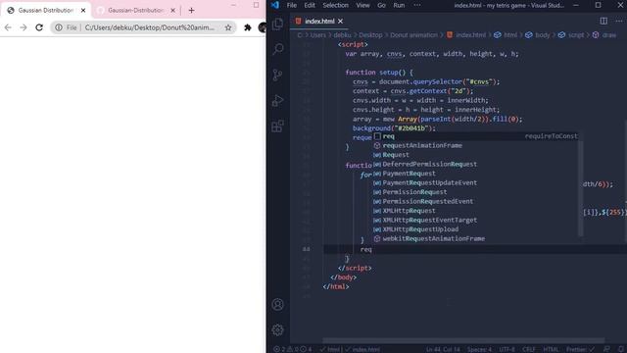
Task: Open the Extensions view
Action: pos(278,126)
